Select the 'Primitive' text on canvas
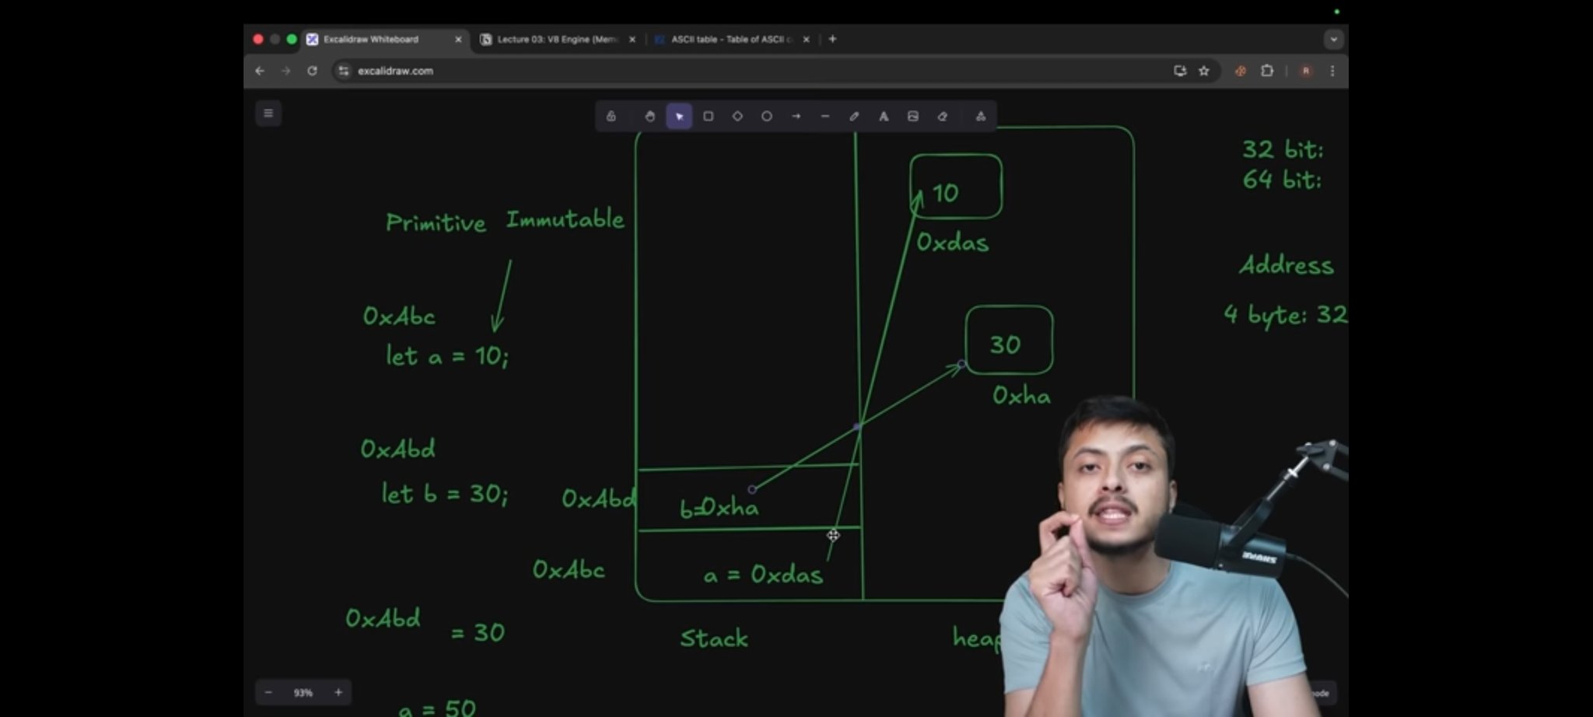1593x717 pixels. 436,223
